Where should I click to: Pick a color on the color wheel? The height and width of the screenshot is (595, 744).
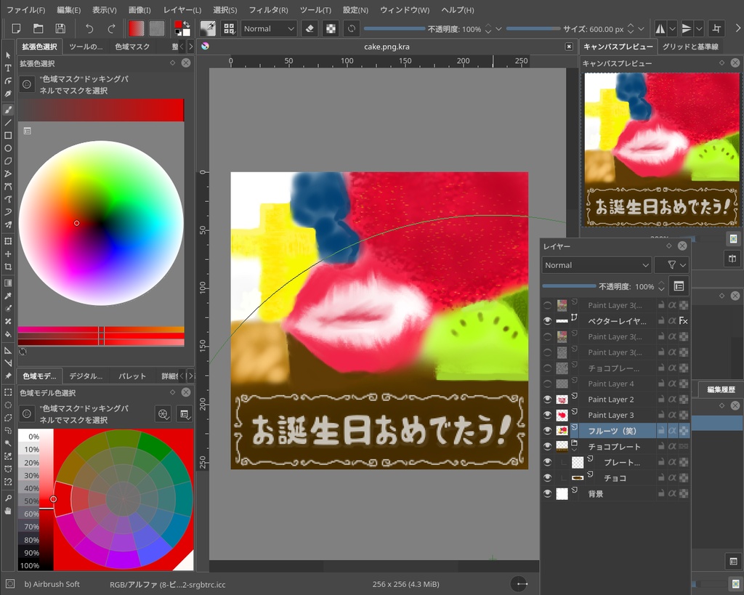coord(101,223)
